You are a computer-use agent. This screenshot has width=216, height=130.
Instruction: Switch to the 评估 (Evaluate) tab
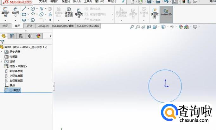tap(30, 26)
